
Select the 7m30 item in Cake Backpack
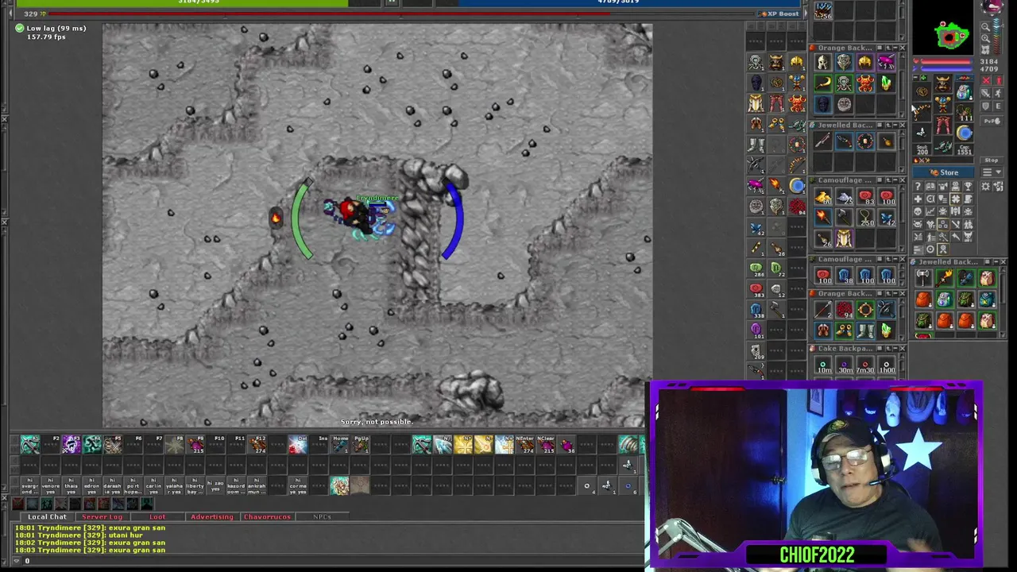pyautogui.click(x=864, y=366)
